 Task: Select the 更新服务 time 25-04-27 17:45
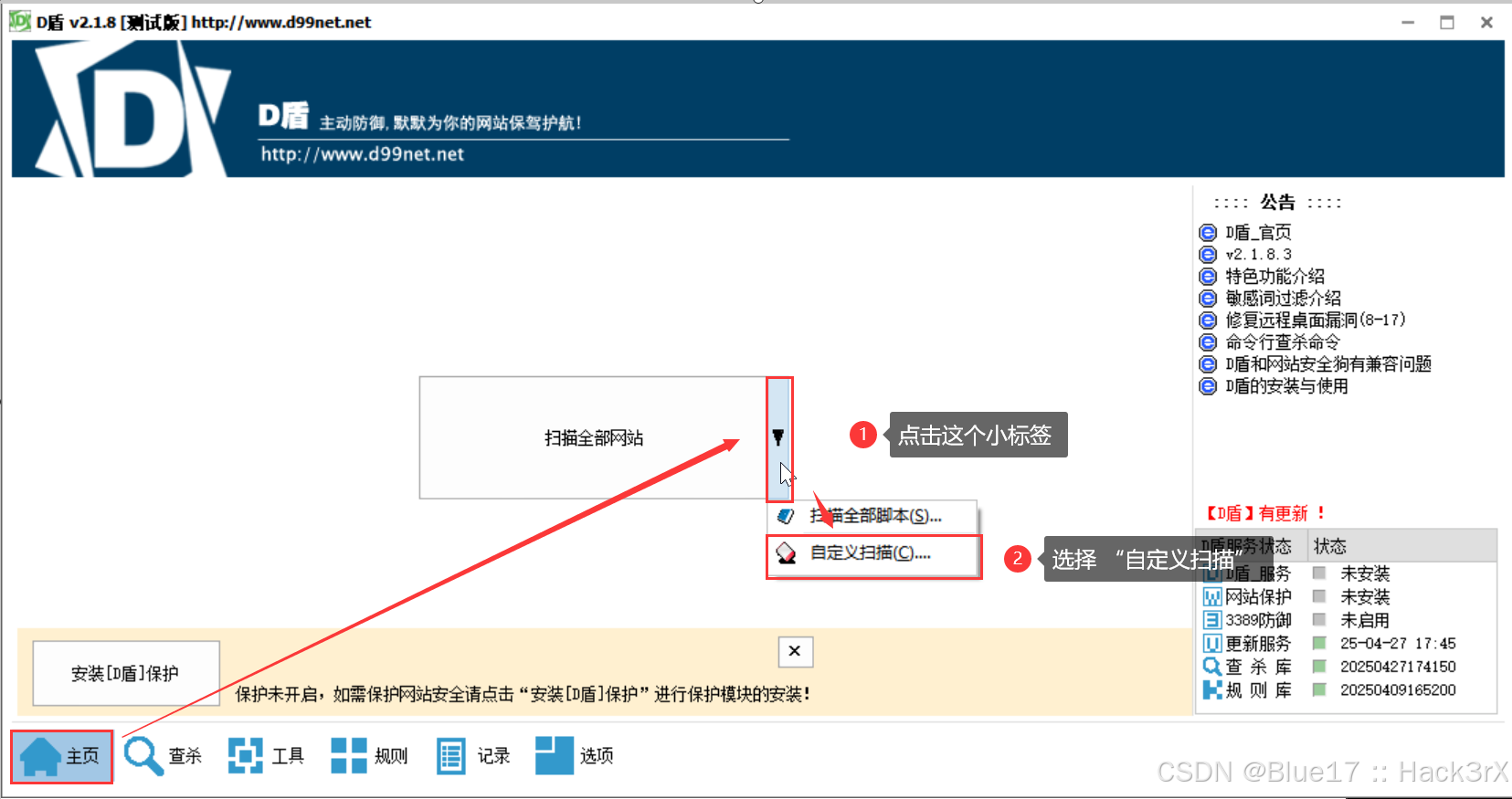tap(1398, 644)
